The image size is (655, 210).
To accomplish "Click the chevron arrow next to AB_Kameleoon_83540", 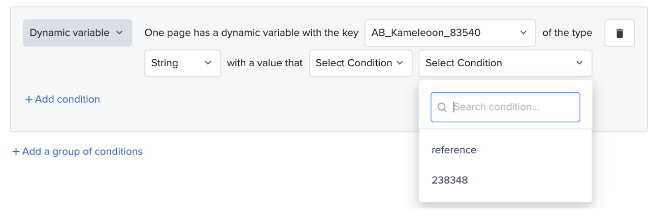I will click(x=523, y=33).
